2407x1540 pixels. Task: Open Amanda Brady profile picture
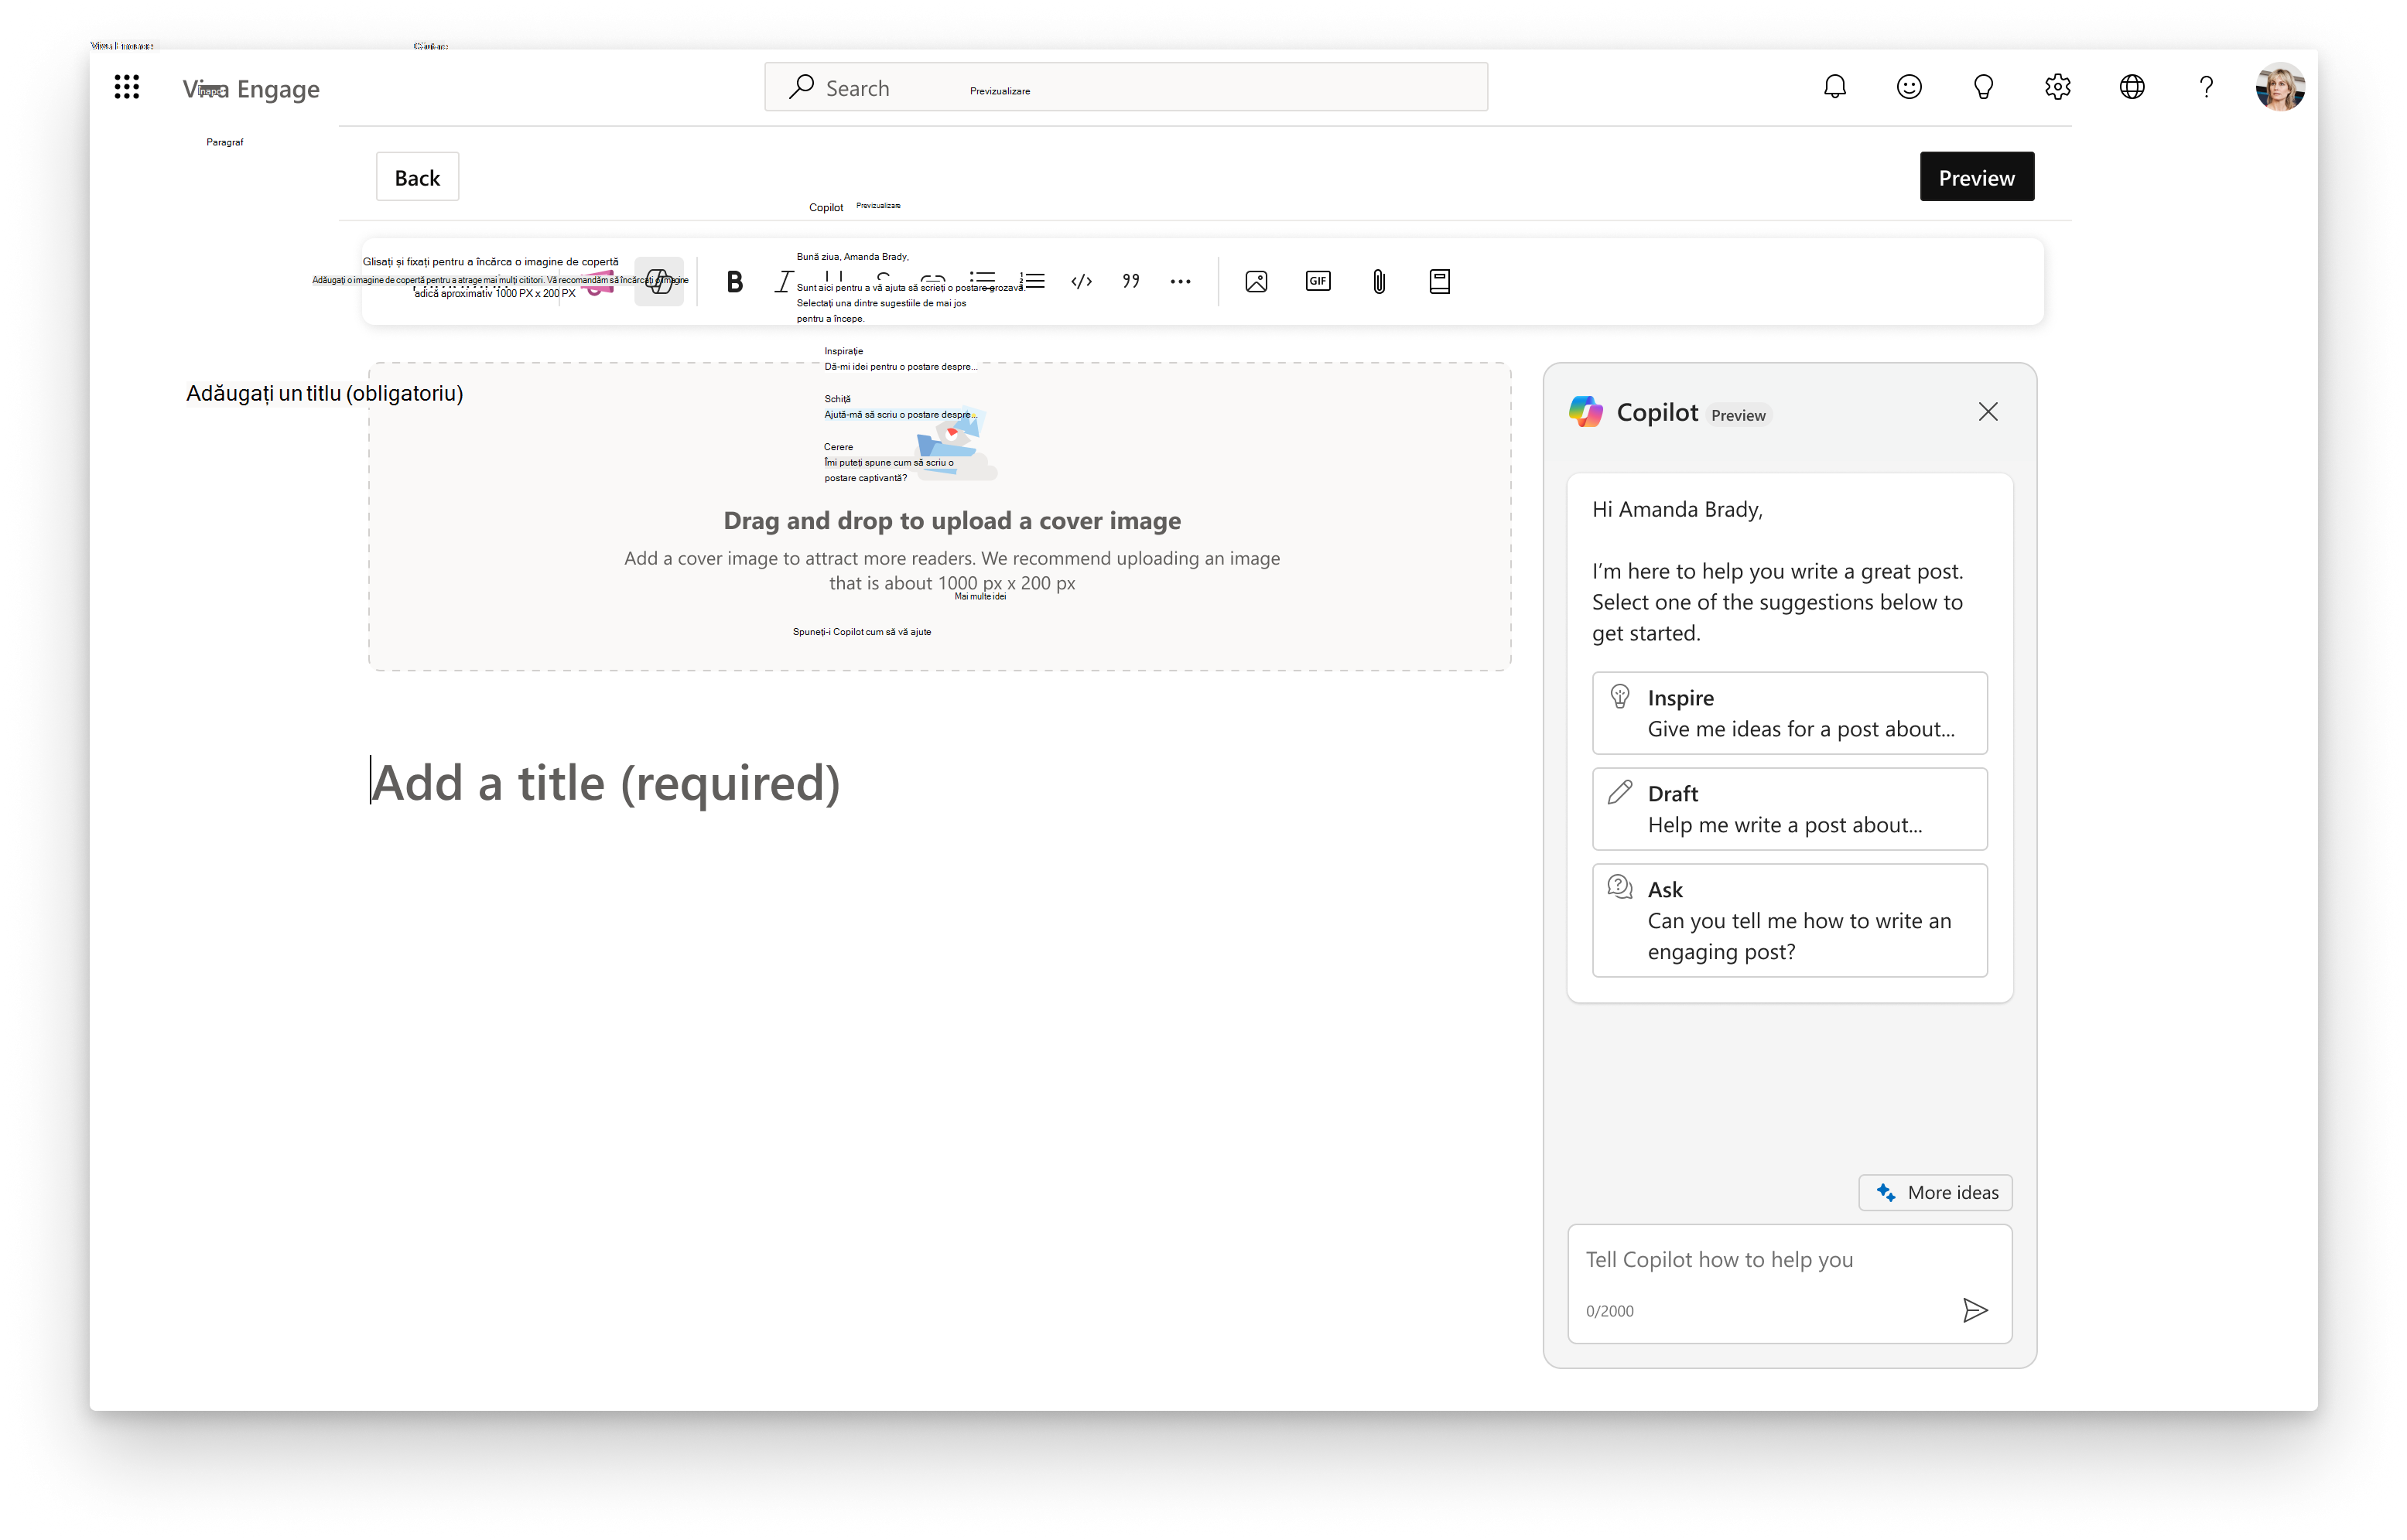click(2279, 87)
